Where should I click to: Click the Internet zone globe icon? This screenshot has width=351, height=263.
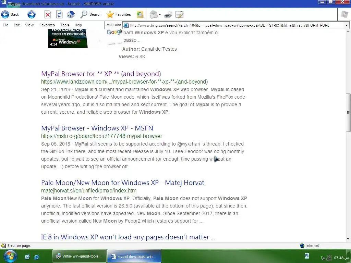[x=302, y=246]
